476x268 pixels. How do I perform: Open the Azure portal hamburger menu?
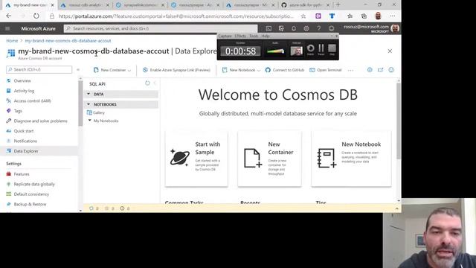click(x=7, y=28)
